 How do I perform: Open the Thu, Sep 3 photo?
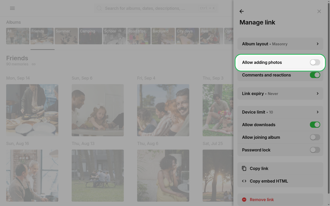click(x=218, y=110)
